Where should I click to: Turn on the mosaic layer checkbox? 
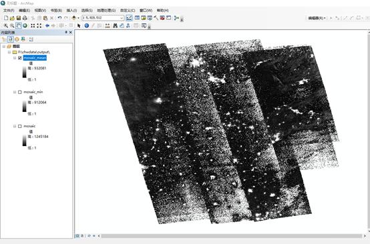pyautogui.click(x=20, y=126)
